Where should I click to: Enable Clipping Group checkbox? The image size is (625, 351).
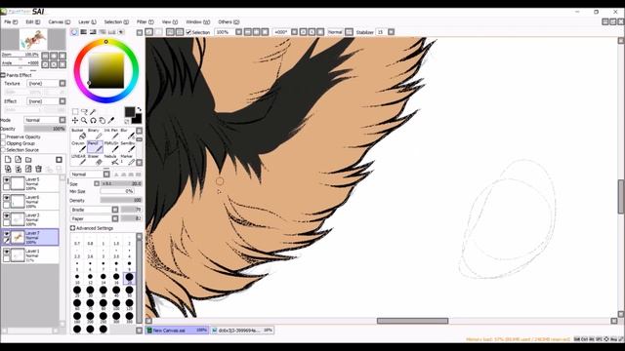pos(3,143)
